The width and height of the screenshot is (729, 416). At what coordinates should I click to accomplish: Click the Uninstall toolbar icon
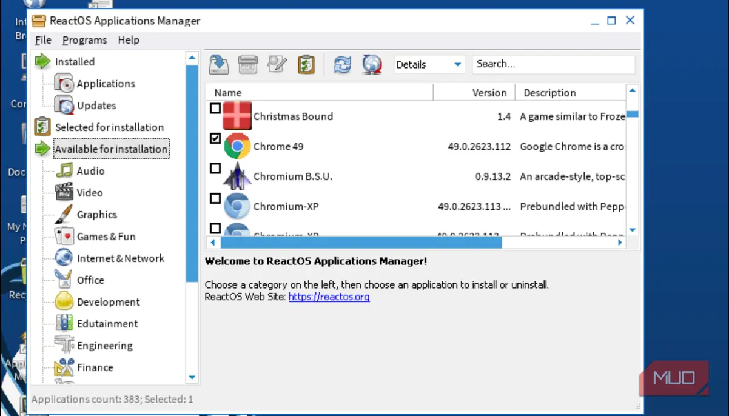[248, 64]
